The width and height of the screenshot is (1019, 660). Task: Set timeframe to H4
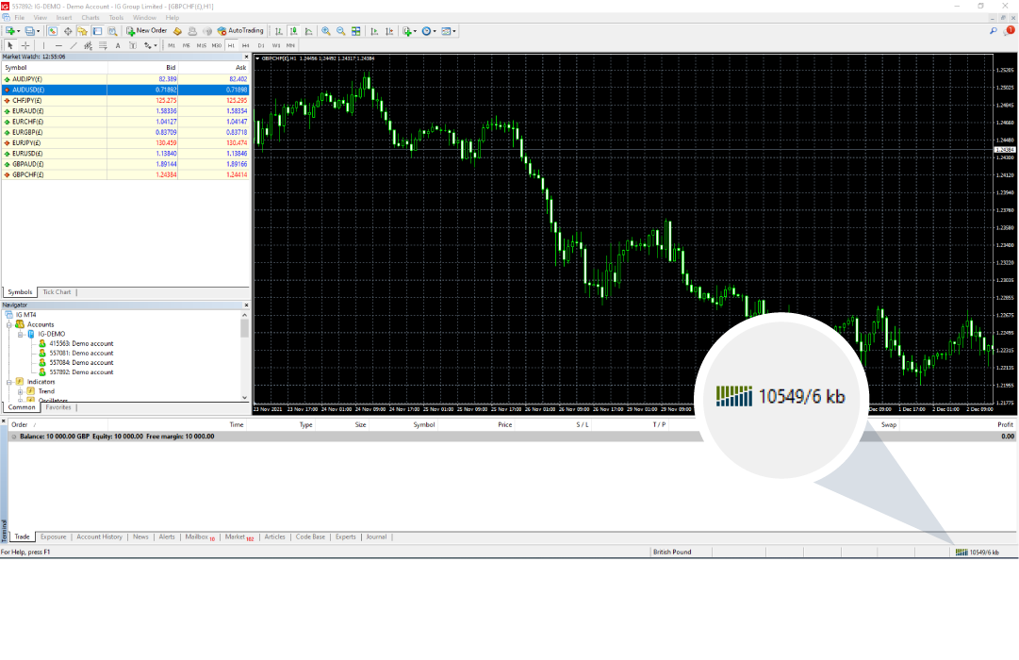[x=246, y=45]
